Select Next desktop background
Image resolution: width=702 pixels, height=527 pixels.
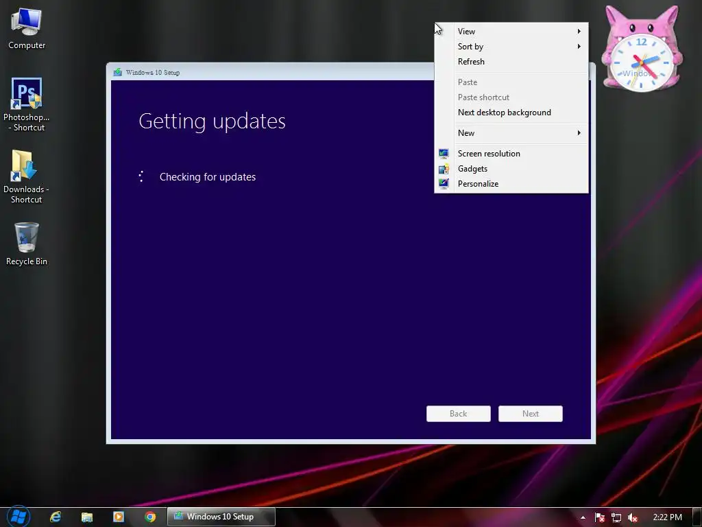point(511,113)
